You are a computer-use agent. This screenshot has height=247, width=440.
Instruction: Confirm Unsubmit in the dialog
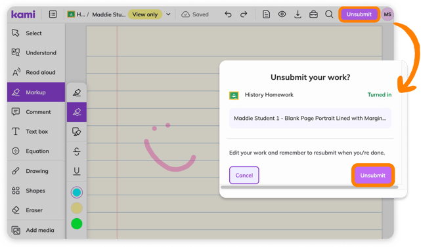point(373,176)
